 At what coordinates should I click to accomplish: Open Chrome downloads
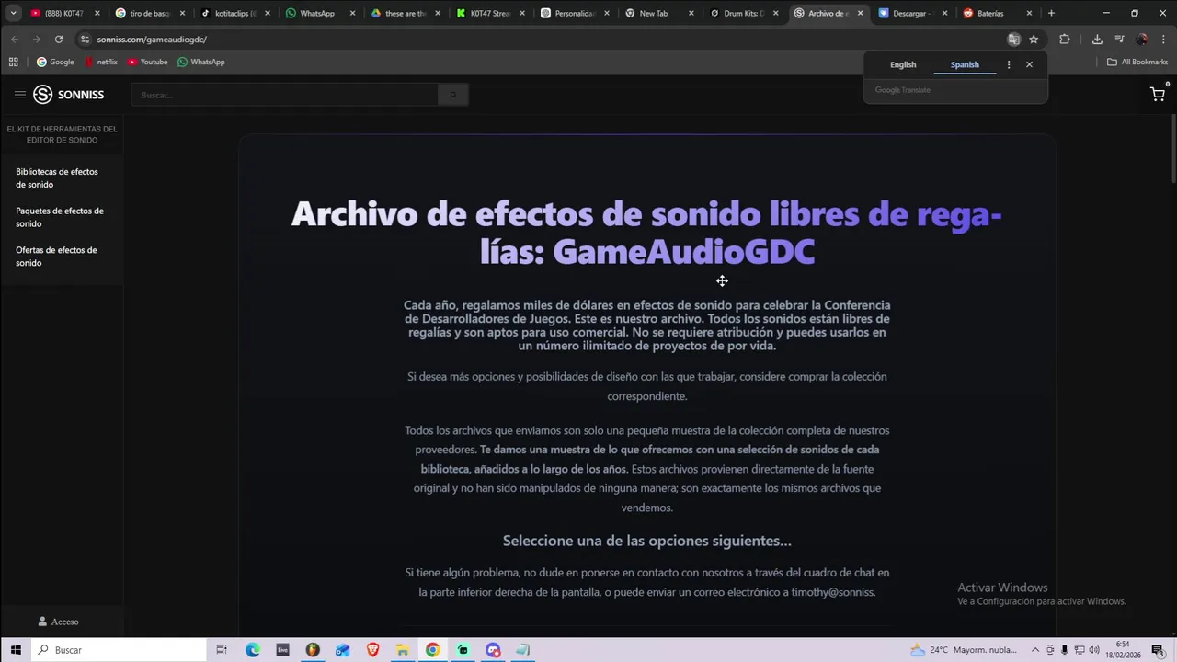(1097, 40)
